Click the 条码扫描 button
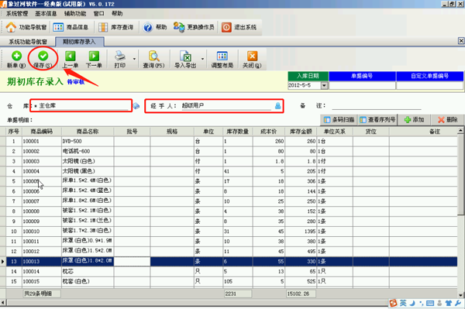Viewport: 465px width, 309px height. click(339, 120)
